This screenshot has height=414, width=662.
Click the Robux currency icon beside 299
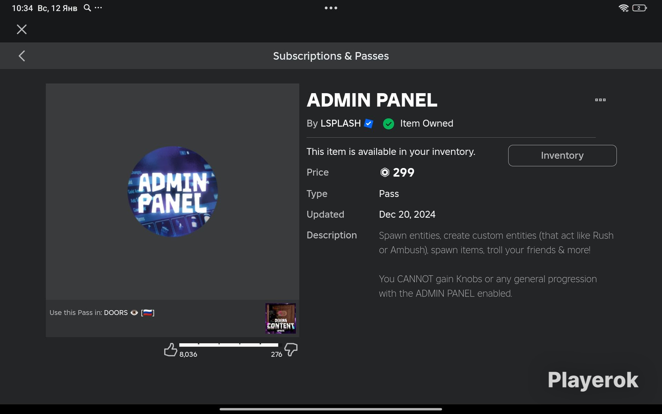tap(385, 173)
